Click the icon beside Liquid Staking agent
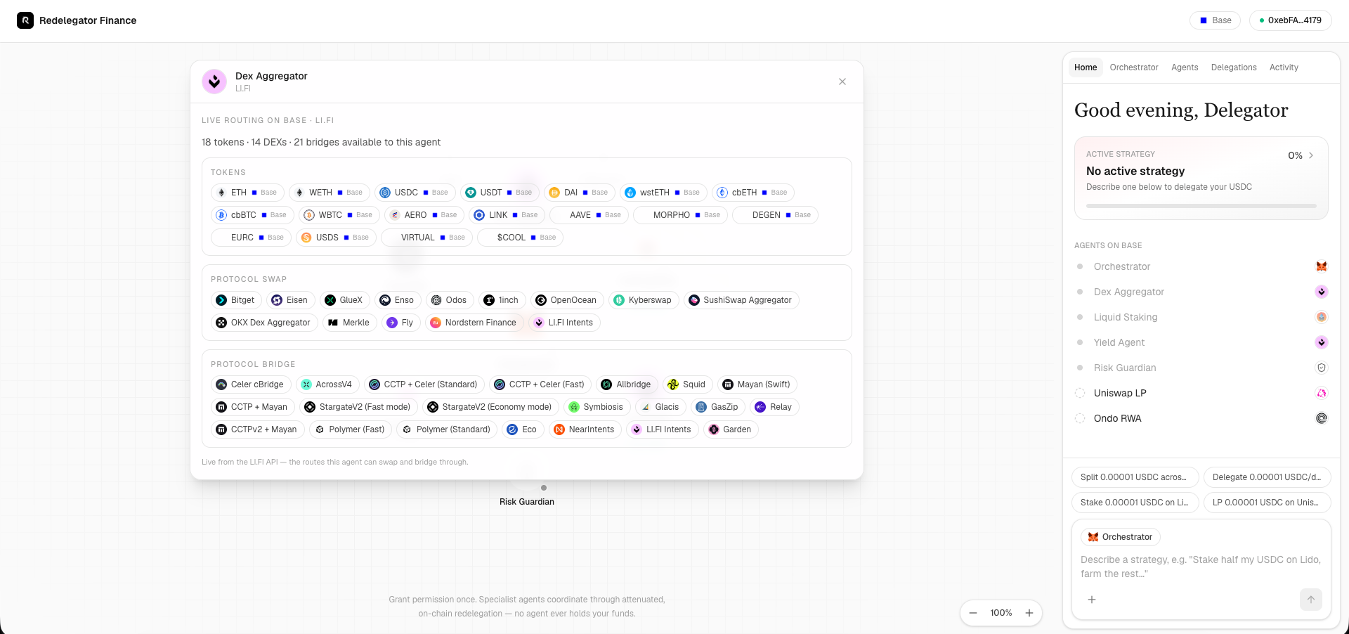 [1322, 317]
